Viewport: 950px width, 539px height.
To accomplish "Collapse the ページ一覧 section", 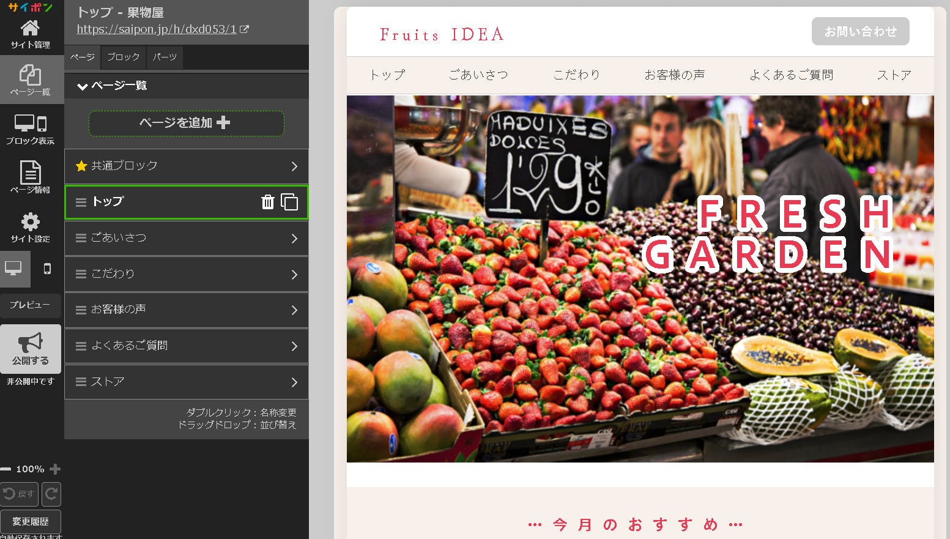I will point(83,86).
